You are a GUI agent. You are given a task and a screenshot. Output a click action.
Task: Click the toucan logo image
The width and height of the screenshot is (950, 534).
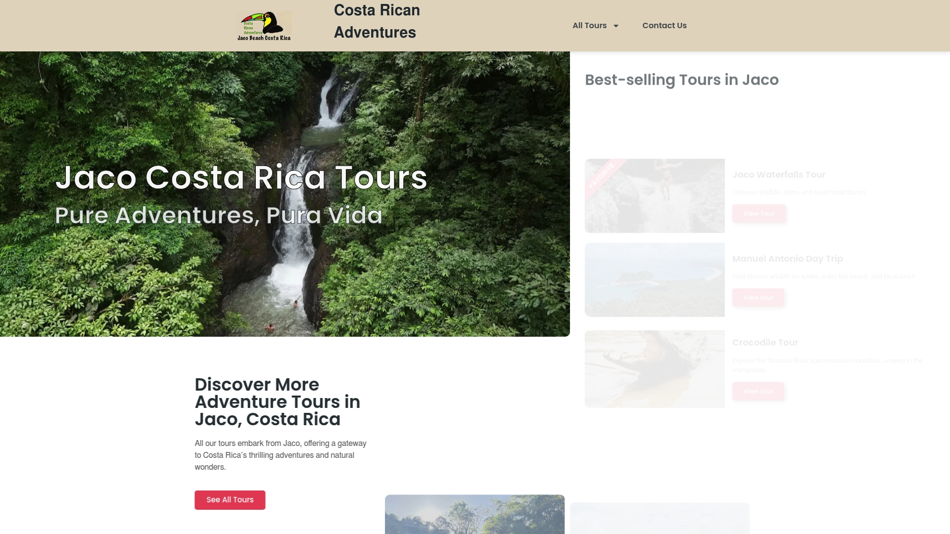pyautogui.click(x=264, y=26)
